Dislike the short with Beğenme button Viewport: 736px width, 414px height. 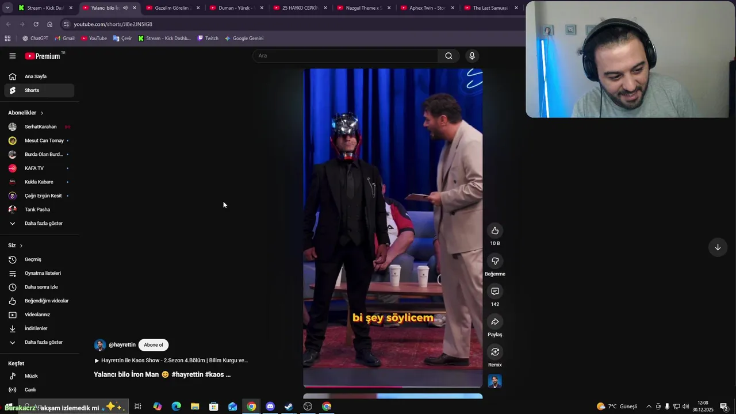click(x=495, y=261)
